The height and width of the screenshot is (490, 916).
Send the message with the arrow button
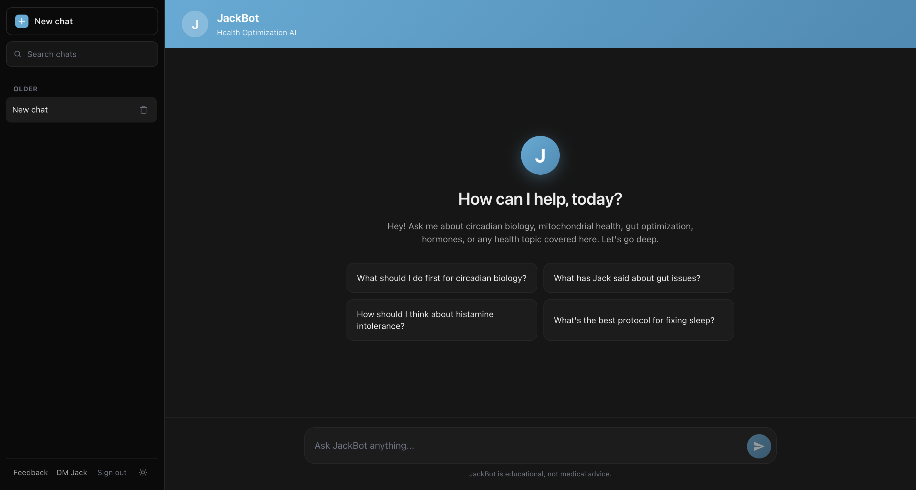(x=759, y=446)
